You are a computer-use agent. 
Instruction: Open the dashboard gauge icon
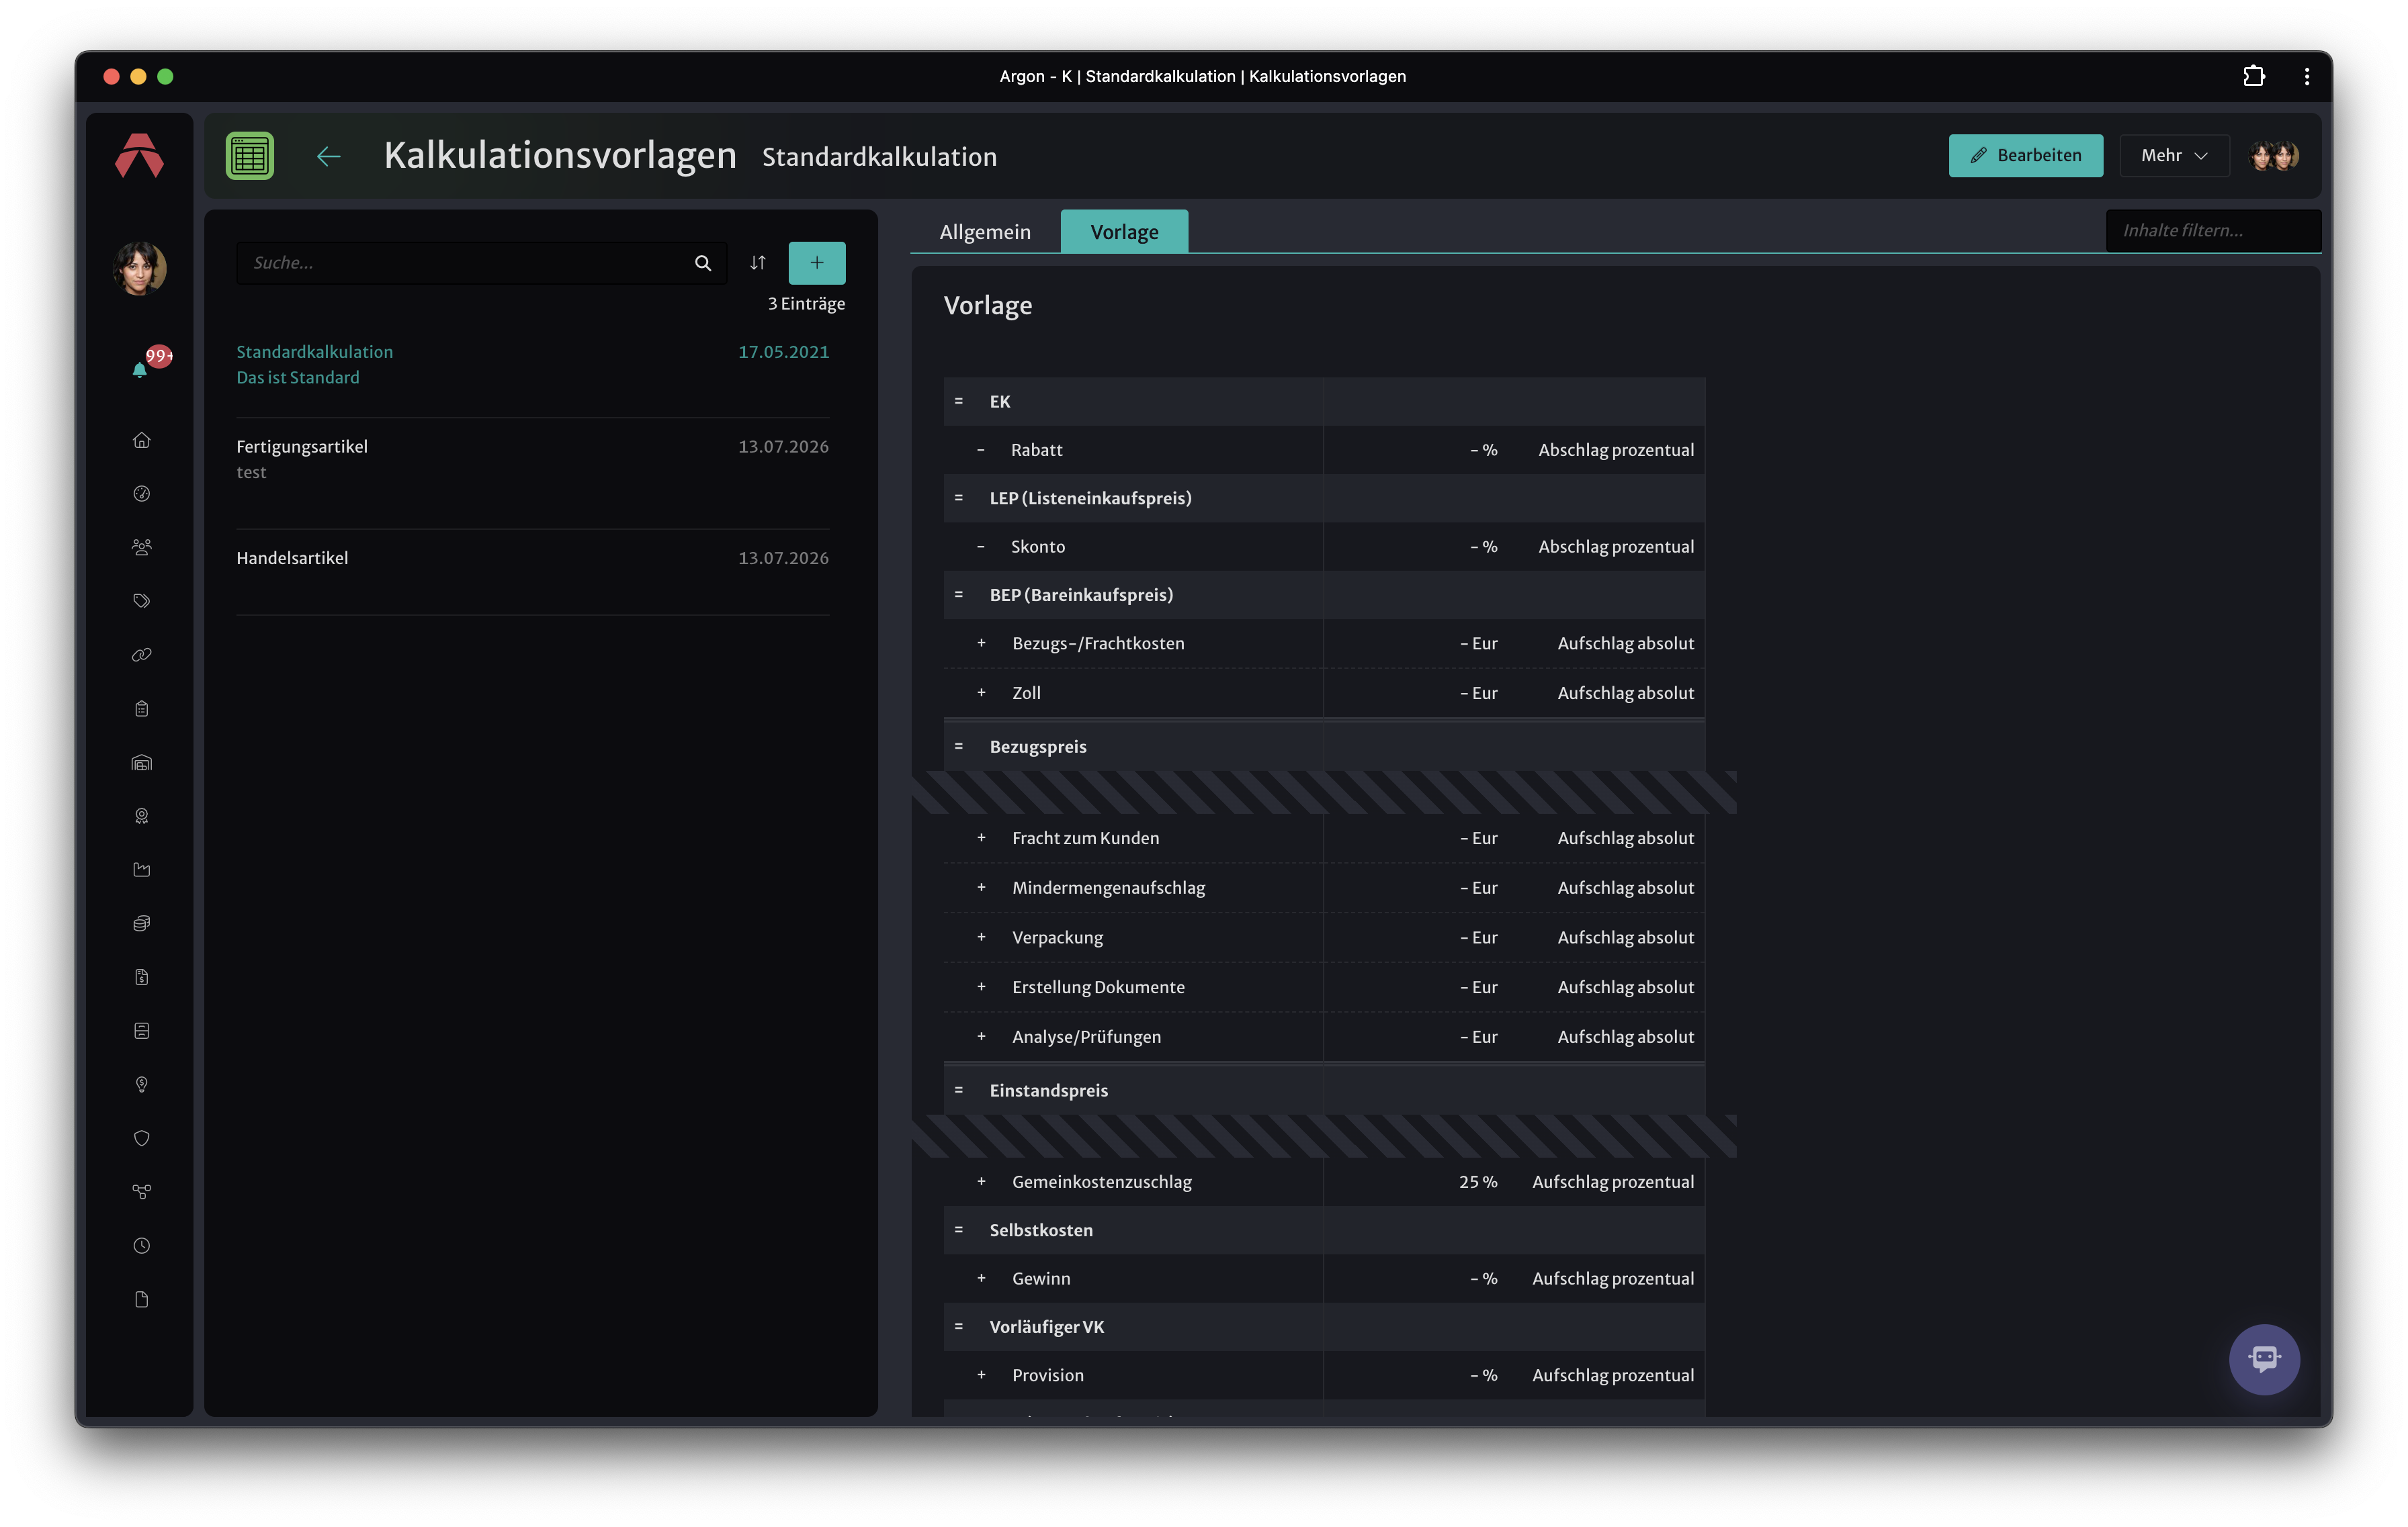click(141, 494)
